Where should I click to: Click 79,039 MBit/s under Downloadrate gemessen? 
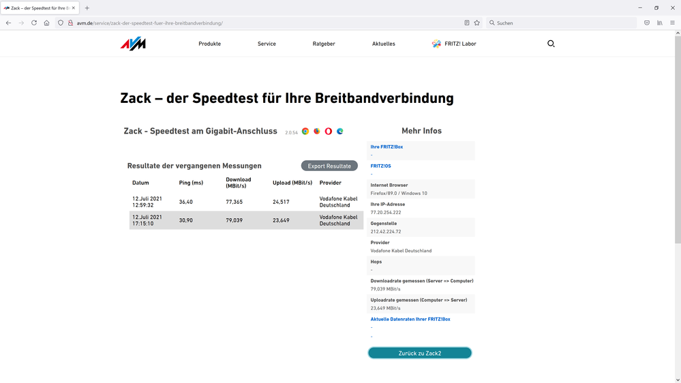point(385,289)
